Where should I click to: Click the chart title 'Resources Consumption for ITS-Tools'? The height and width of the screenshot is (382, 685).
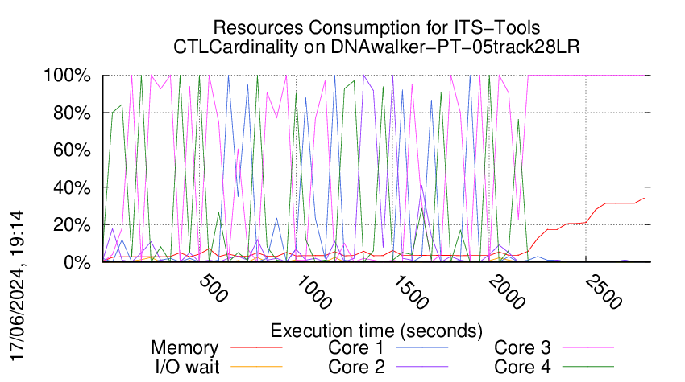point(376,27)
